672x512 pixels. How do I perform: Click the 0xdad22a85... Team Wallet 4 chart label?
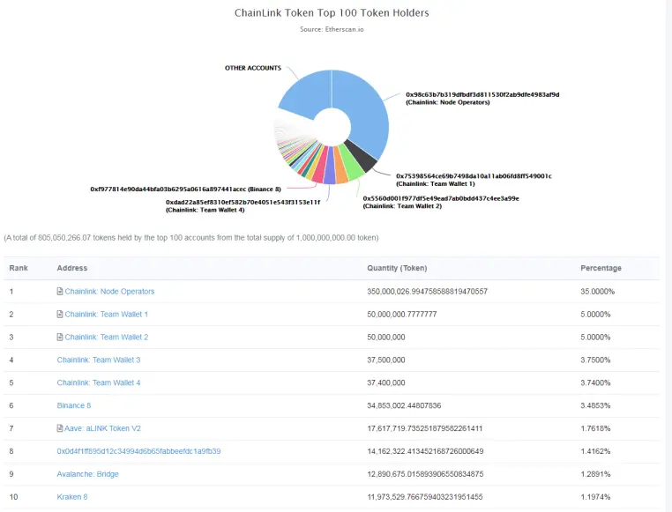tap(243, 206)
